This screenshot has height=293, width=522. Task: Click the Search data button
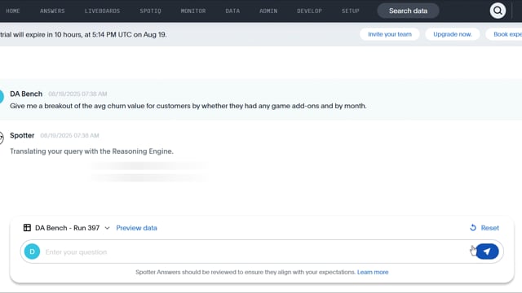tap(408, 11)
